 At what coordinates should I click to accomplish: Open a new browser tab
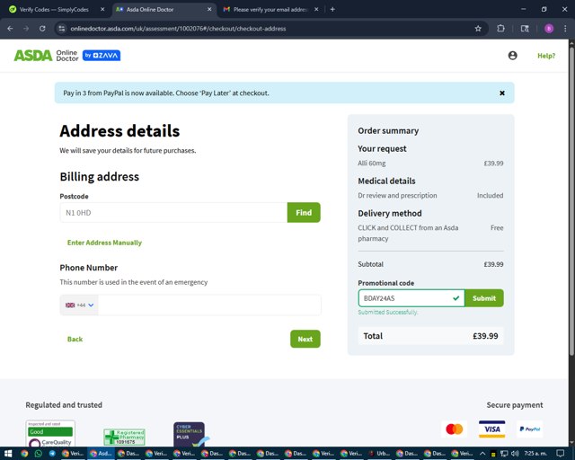tap(332, 10)
